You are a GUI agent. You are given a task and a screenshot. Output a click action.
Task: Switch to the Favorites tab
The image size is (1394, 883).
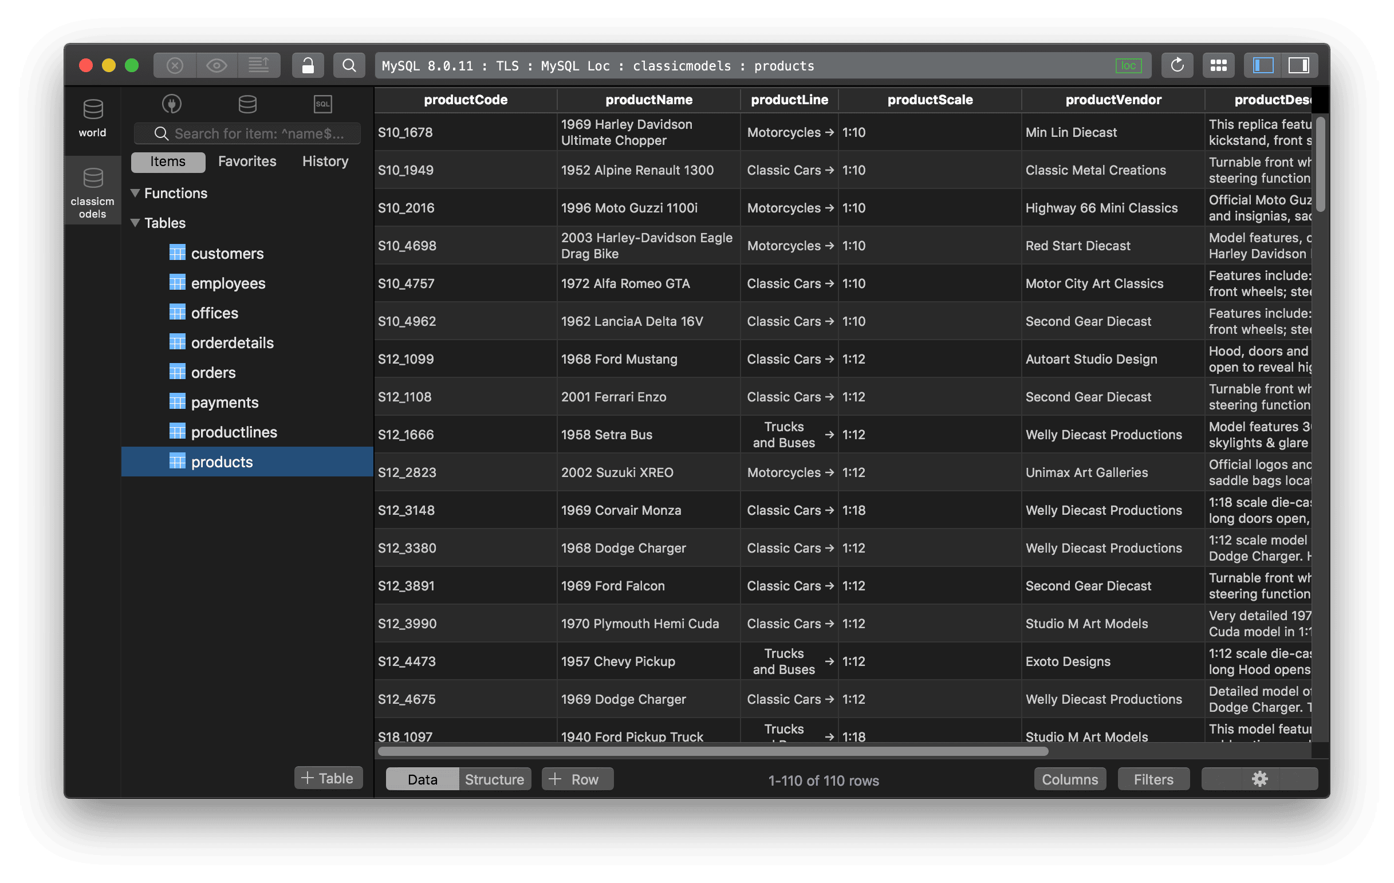(247, 161)
